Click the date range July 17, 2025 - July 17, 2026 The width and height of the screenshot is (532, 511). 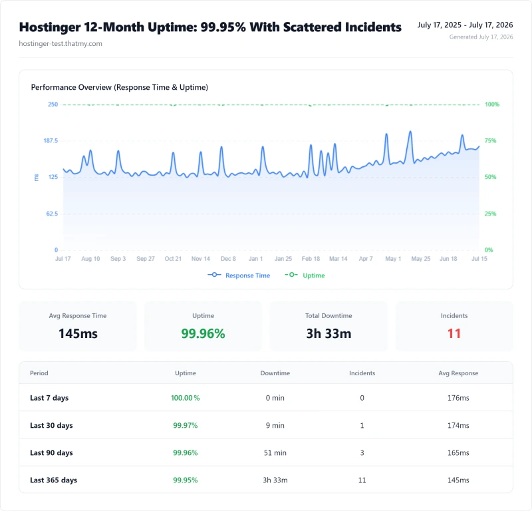click(x=465, y=25)
